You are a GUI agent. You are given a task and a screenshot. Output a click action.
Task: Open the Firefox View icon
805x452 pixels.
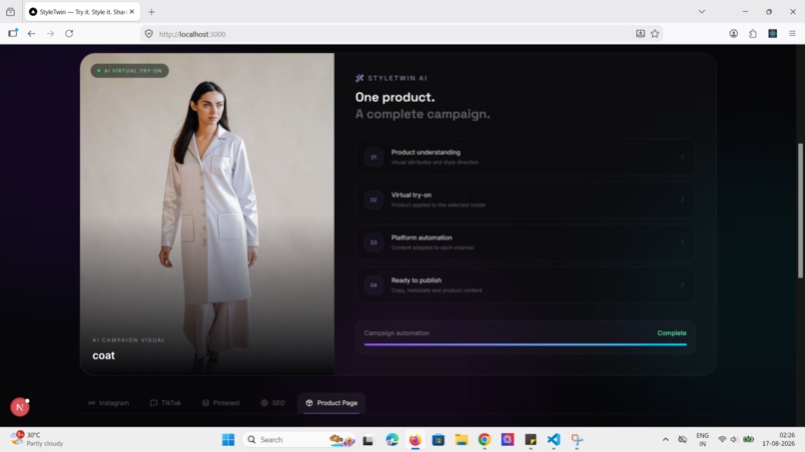[10, 12]
